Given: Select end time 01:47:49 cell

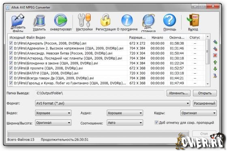Looking at the screenshot, I should (x=177, y=83).
